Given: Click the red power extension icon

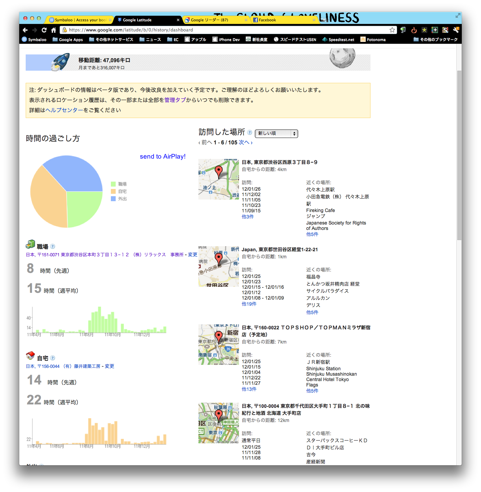Looking at the screenshot, I should (x=414, y=30).
